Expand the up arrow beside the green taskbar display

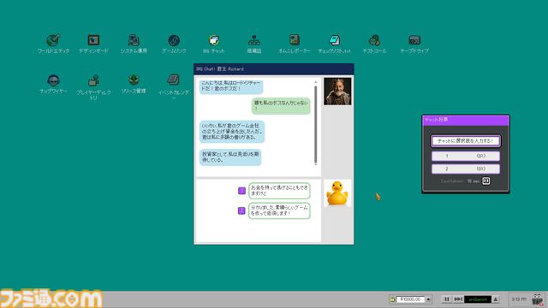(x=496, y=299)
